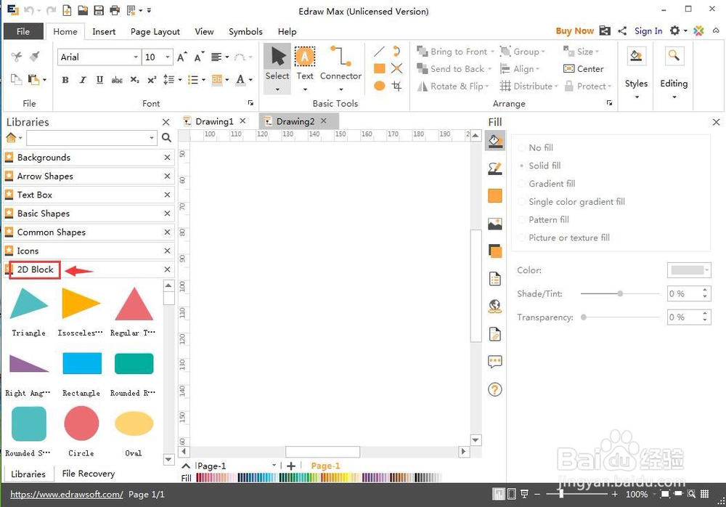Select Picture or texture fill option
This screenshot has height=507, width=726.
(564, 238)
